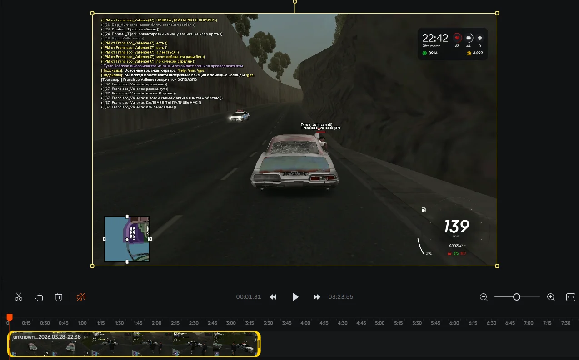The width and height of the screenshot is (579, 360).
Task: Zoom in the timeline with plus magnifier
Action: [x=551, y=297]
